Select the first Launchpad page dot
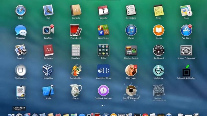Screen dimensions: 207x116 102,105
